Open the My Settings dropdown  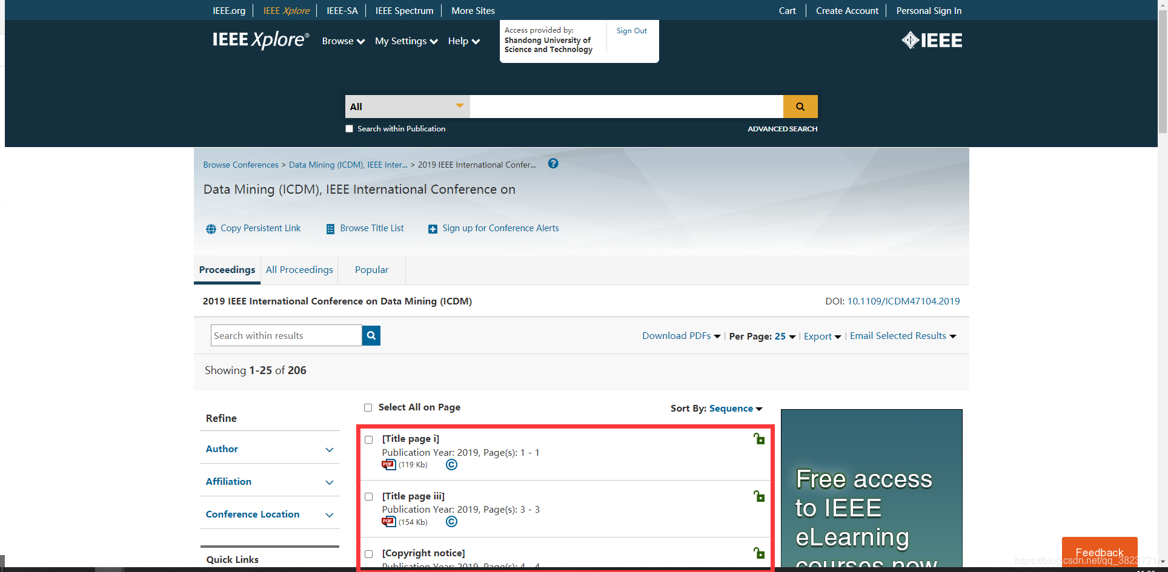[406, 41]
